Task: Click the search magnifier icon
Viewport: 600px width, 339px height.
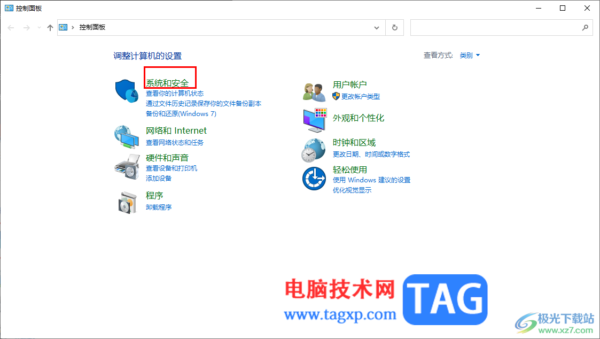Action: pyautogui.click(x=585, y=28)
